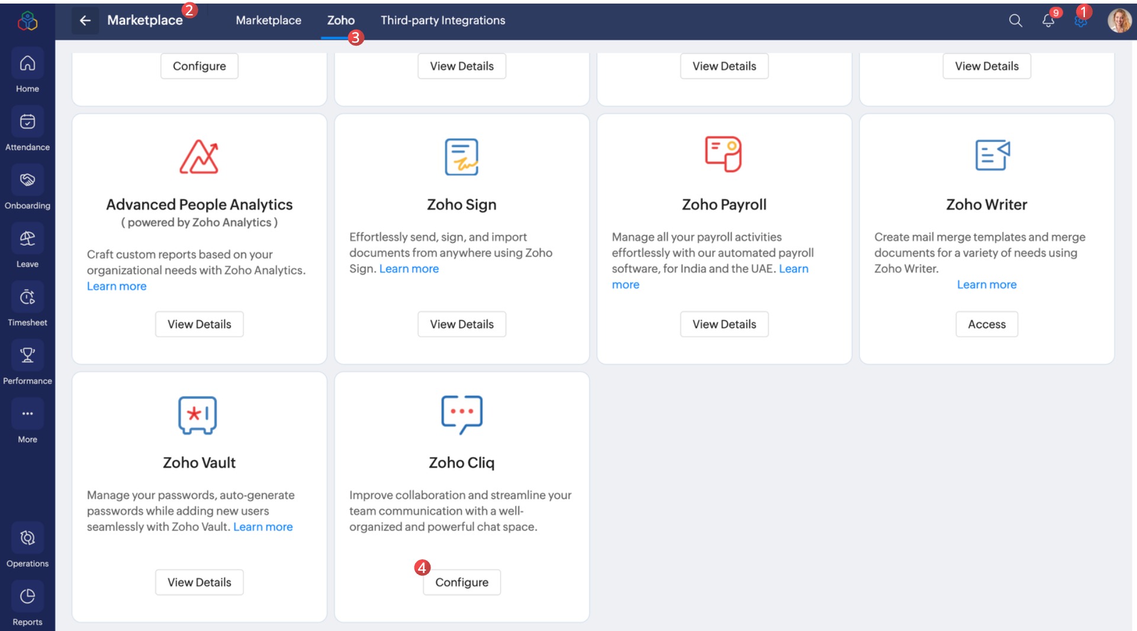Screen dimensions: 1137x631
Task: Open the user profile avatar
Action: point(1119,21)
